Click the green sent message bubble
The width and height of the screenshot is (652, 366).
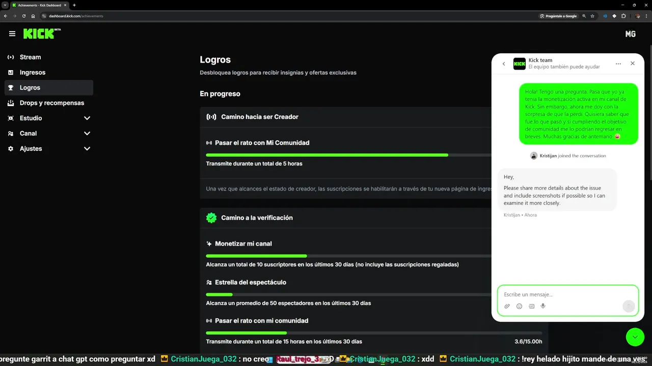click(x=579, y=113)
